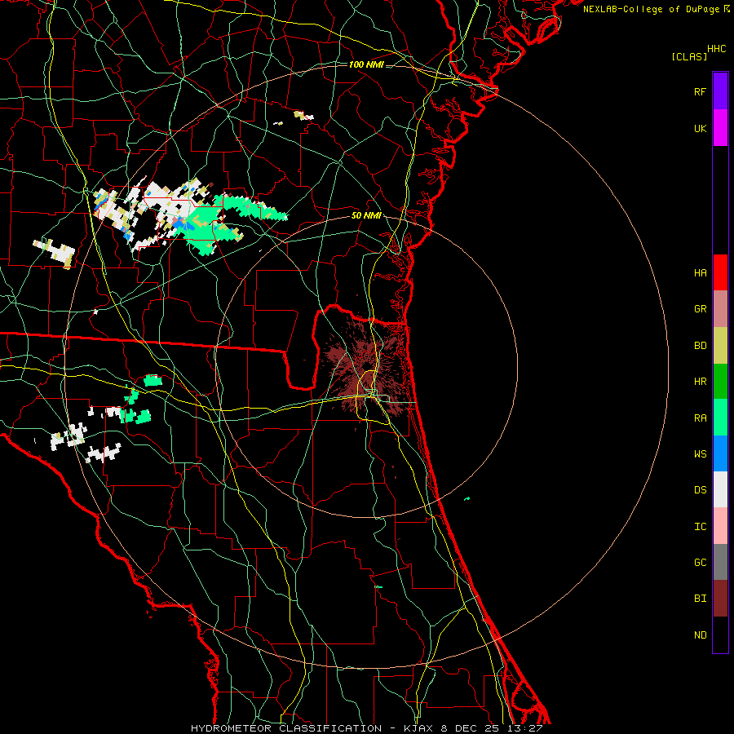The height and width of the screenshot is (734, 734).
Task: Click the Hydrometeor Classification KJAX caption
Action: (366, 728)
